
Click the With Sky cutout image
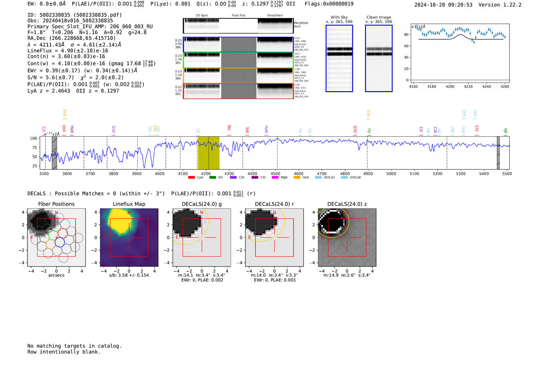pos(339,58)
